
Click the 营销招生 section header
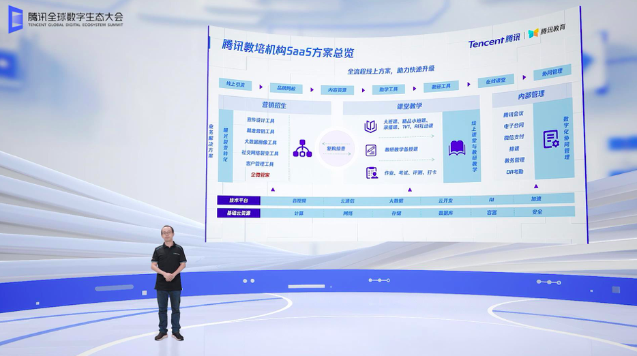click(274, 106)
